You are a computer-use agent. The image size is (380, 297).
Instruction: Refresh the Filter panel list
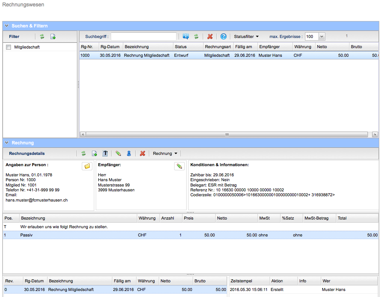point(42,36)
